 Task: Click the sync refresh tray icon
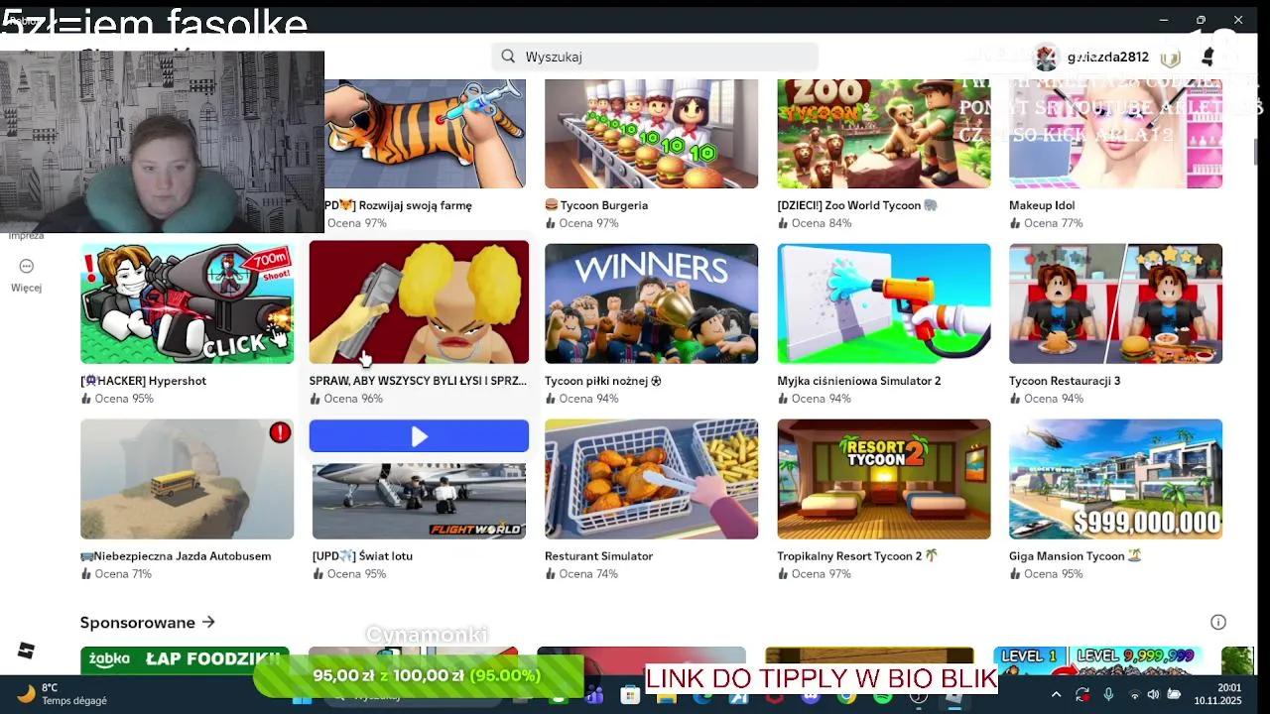coord(1082,695)
